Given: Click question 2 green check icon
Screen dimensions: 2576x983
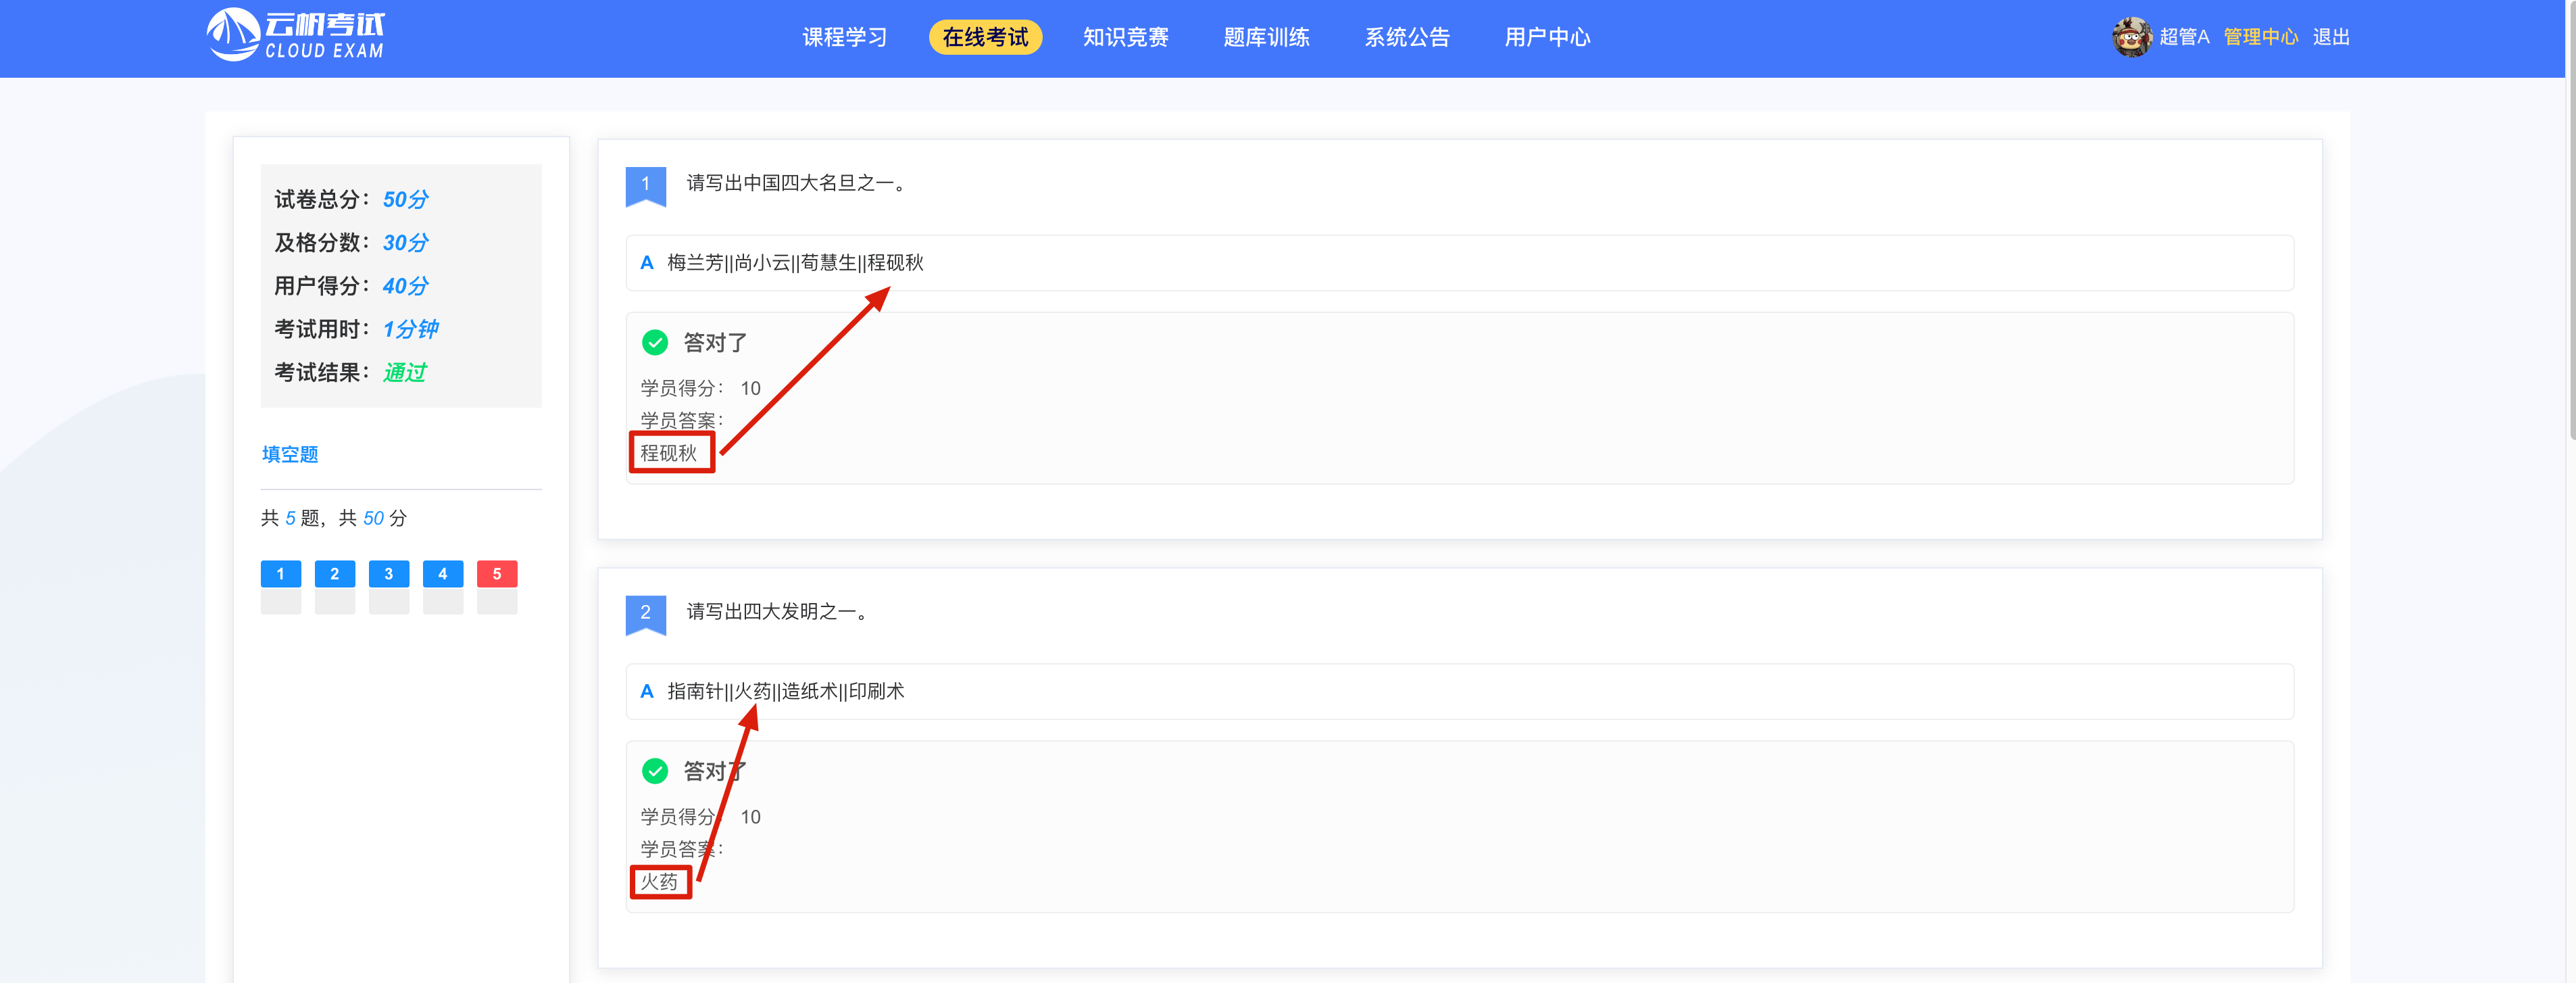Looking at the screenshot, I should pyautogui.click(x=655, y=771).
